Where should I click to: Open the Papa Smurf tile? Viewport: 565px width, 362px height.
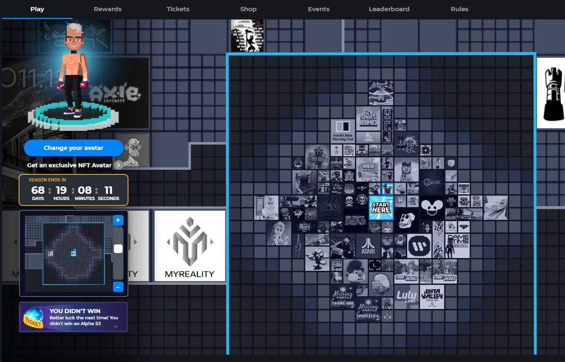(x=355, y=271)
